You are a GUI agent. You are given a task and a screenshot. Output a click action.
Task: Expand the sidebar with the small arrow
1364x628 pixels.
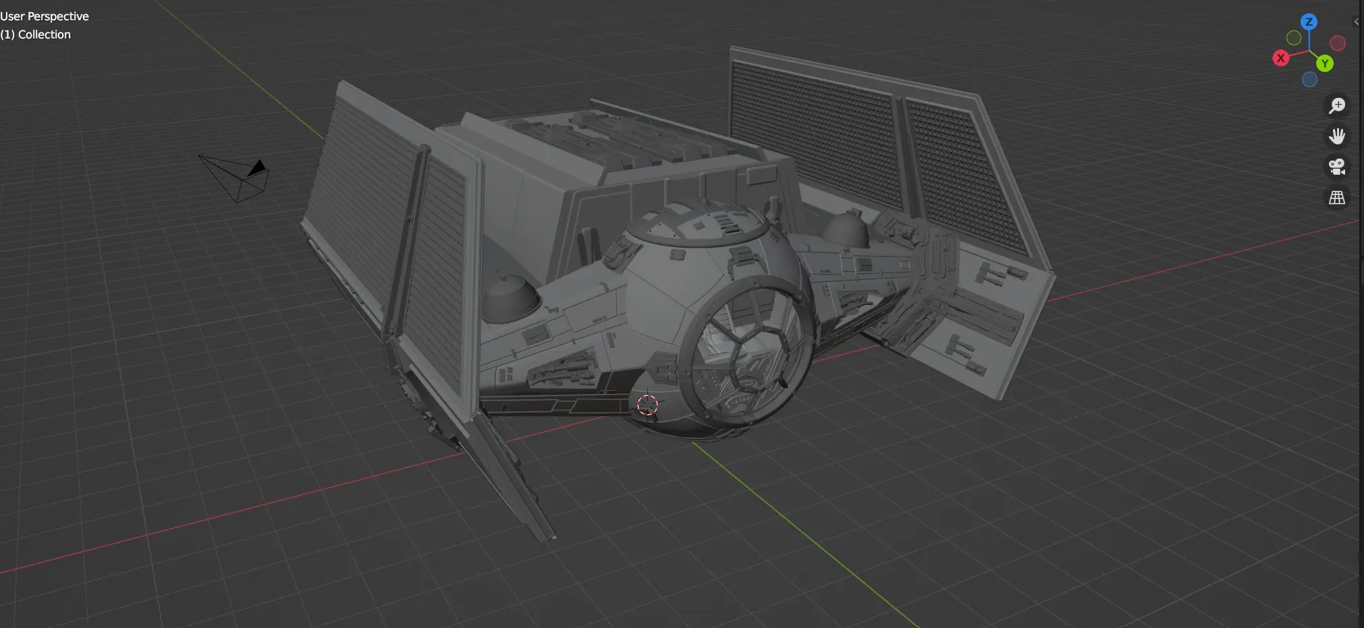tap(1356, 22)
